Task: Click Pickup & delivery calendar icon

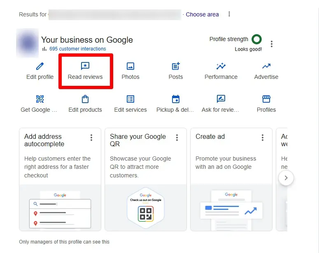Action: tap(176, 99)
